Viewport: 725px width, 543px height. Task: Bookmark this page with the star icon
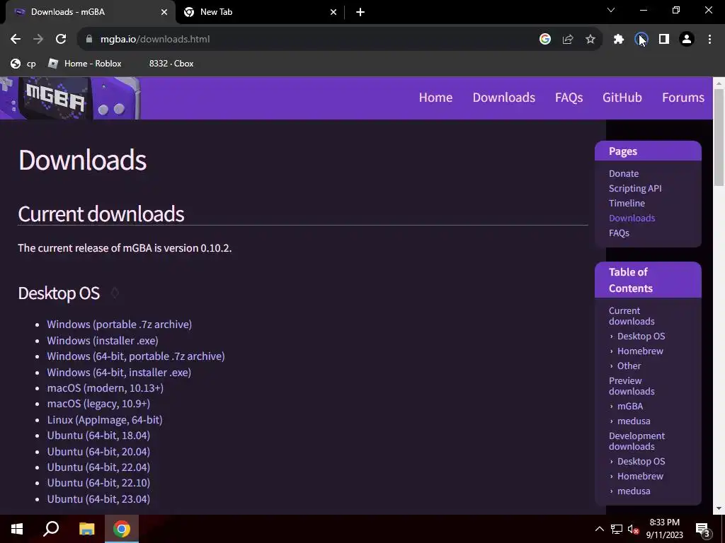click(590, 40)
